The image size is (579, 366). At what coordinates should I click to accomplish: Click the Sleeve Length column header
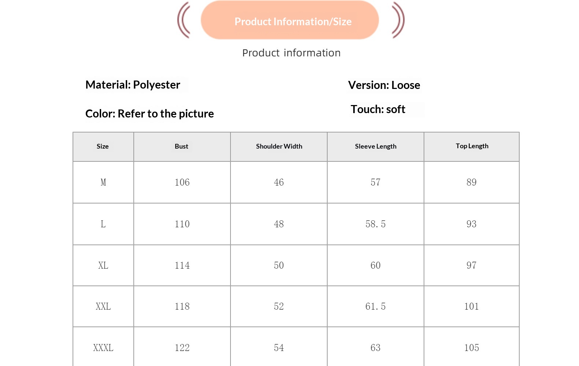point(376,146)
